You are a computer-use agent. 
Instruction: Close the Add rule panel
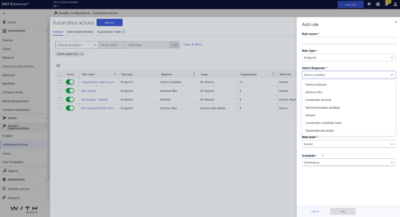pos(396,22)
